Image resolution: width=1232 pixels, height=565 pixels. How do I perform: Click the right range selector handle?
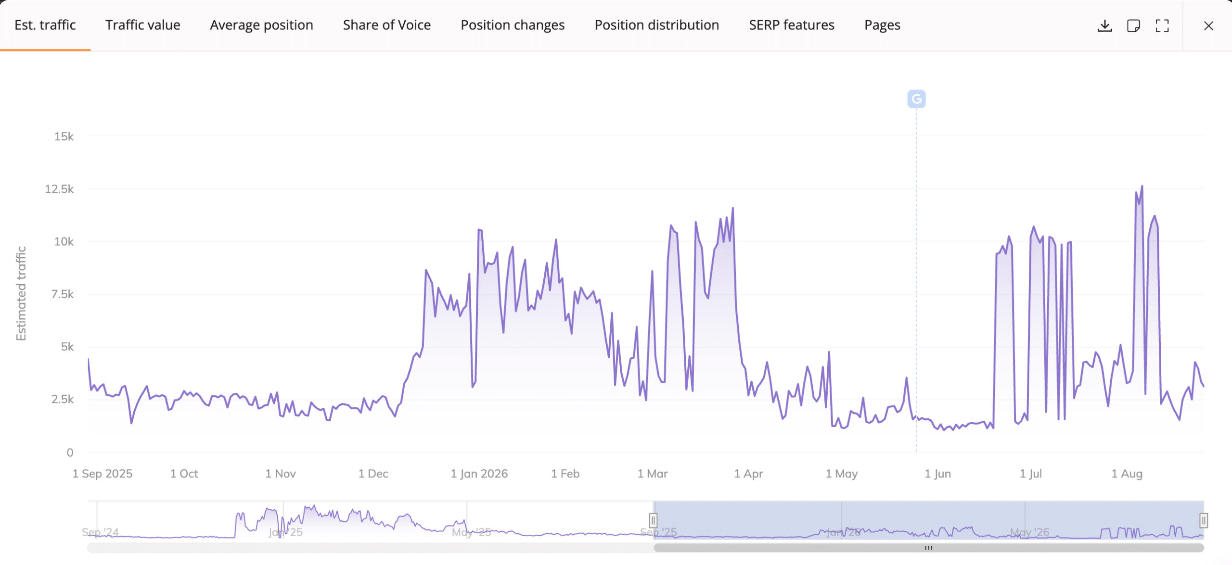click(x=1204, y=520)
